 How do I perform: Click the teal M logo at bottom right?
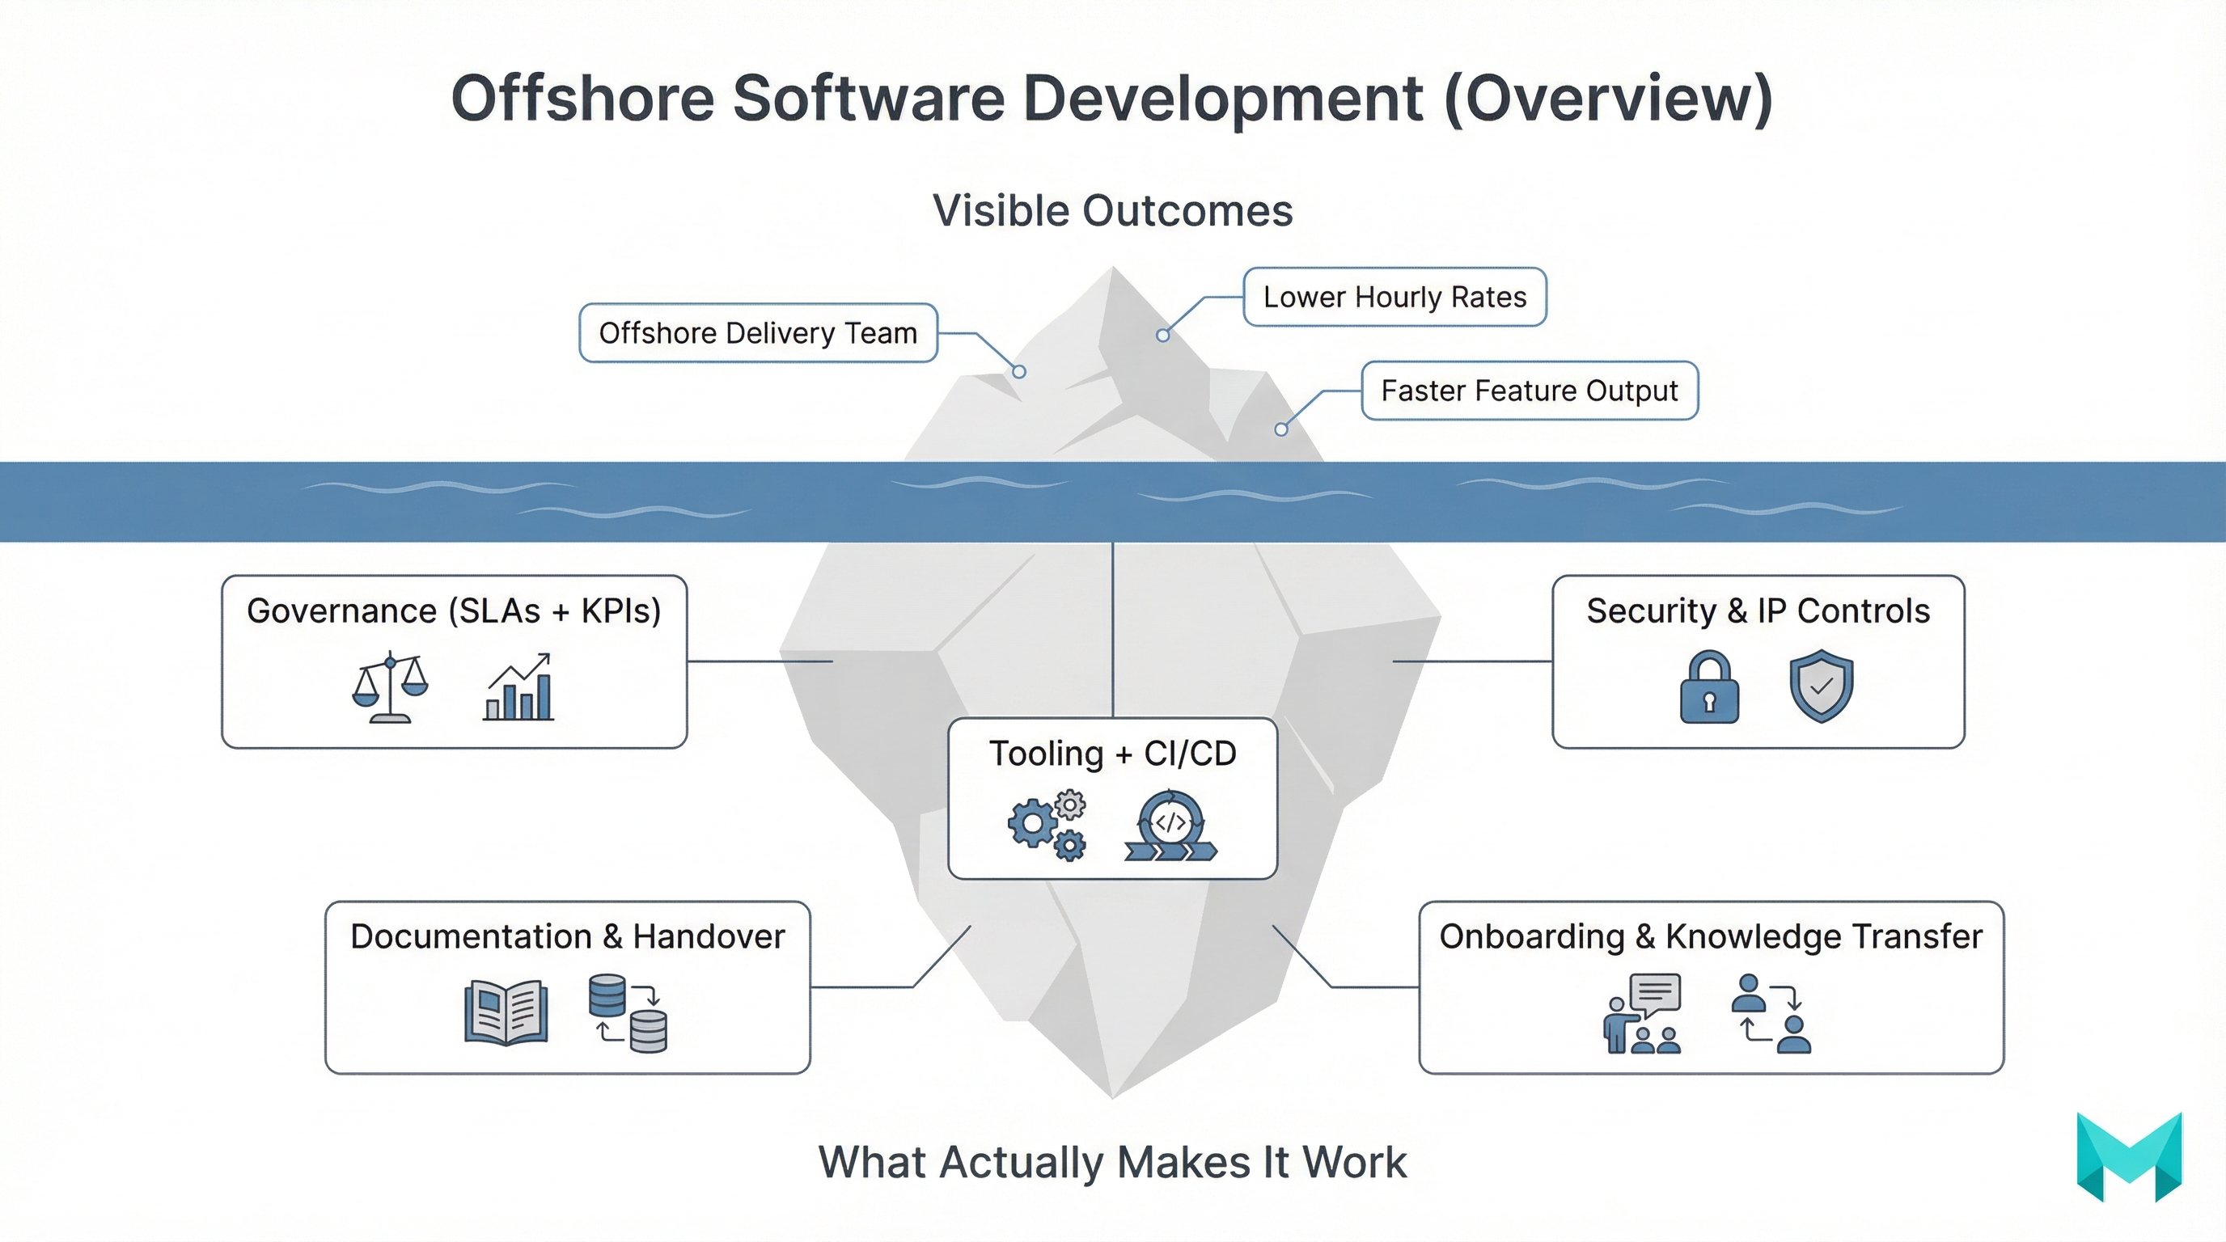click(2131, 1157)
